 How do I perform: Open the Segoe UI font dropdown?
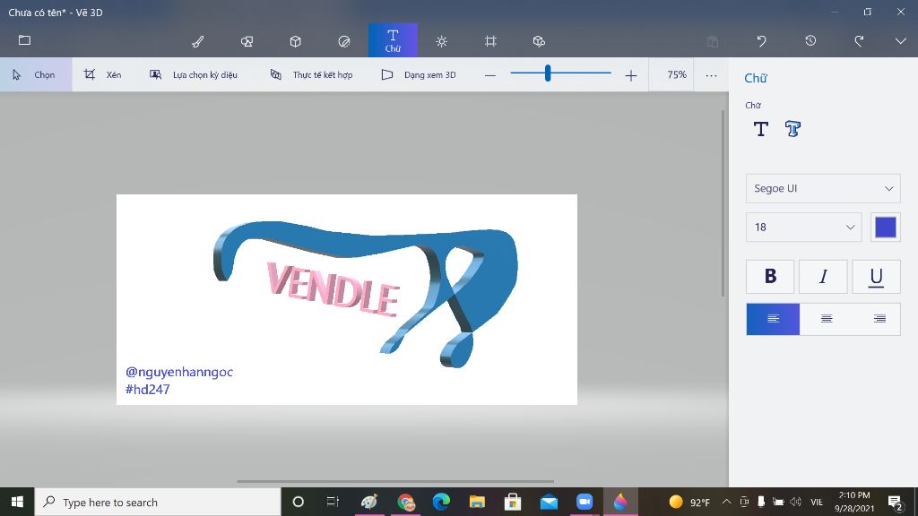click(x=823, y=188)
